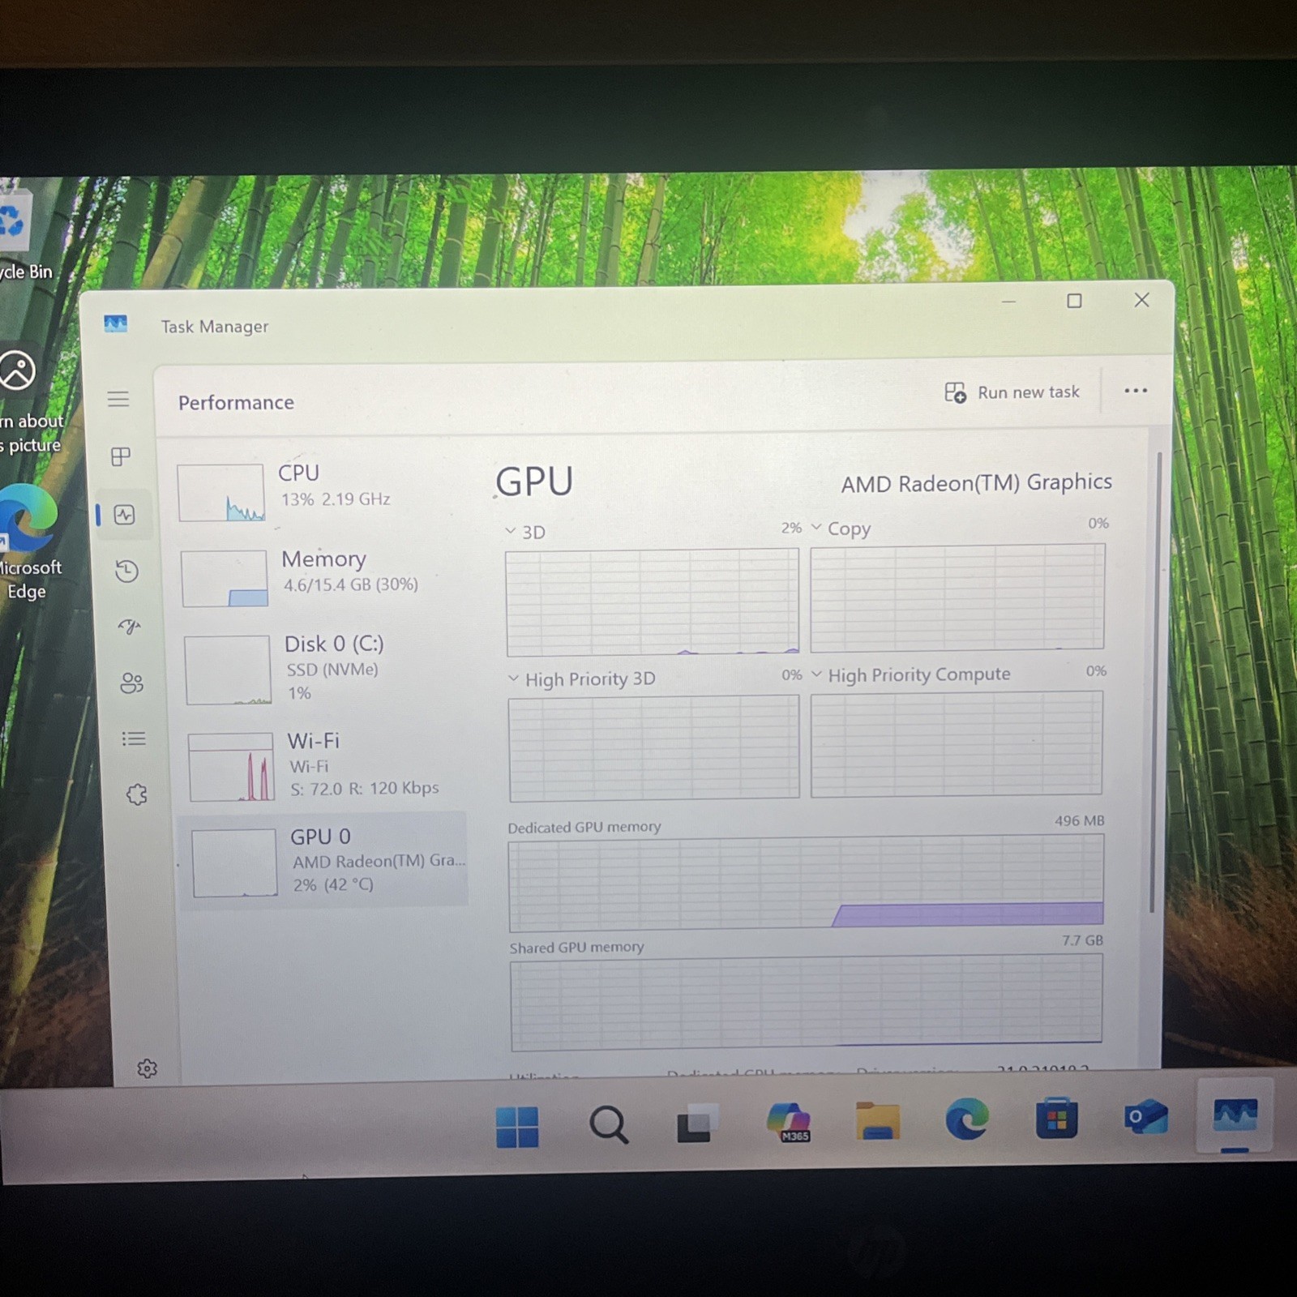
Task: Open the App history page icon
Action: tap(126, 571)
